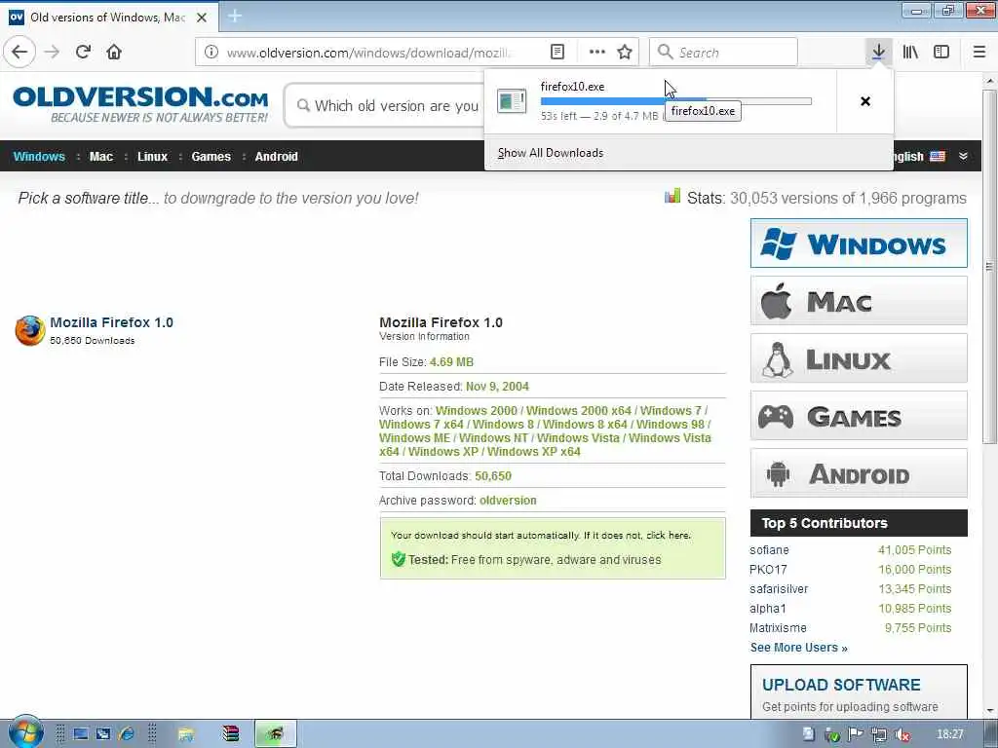Focus the browser Search box
This screenshot has width=998, height=748.
724,53
